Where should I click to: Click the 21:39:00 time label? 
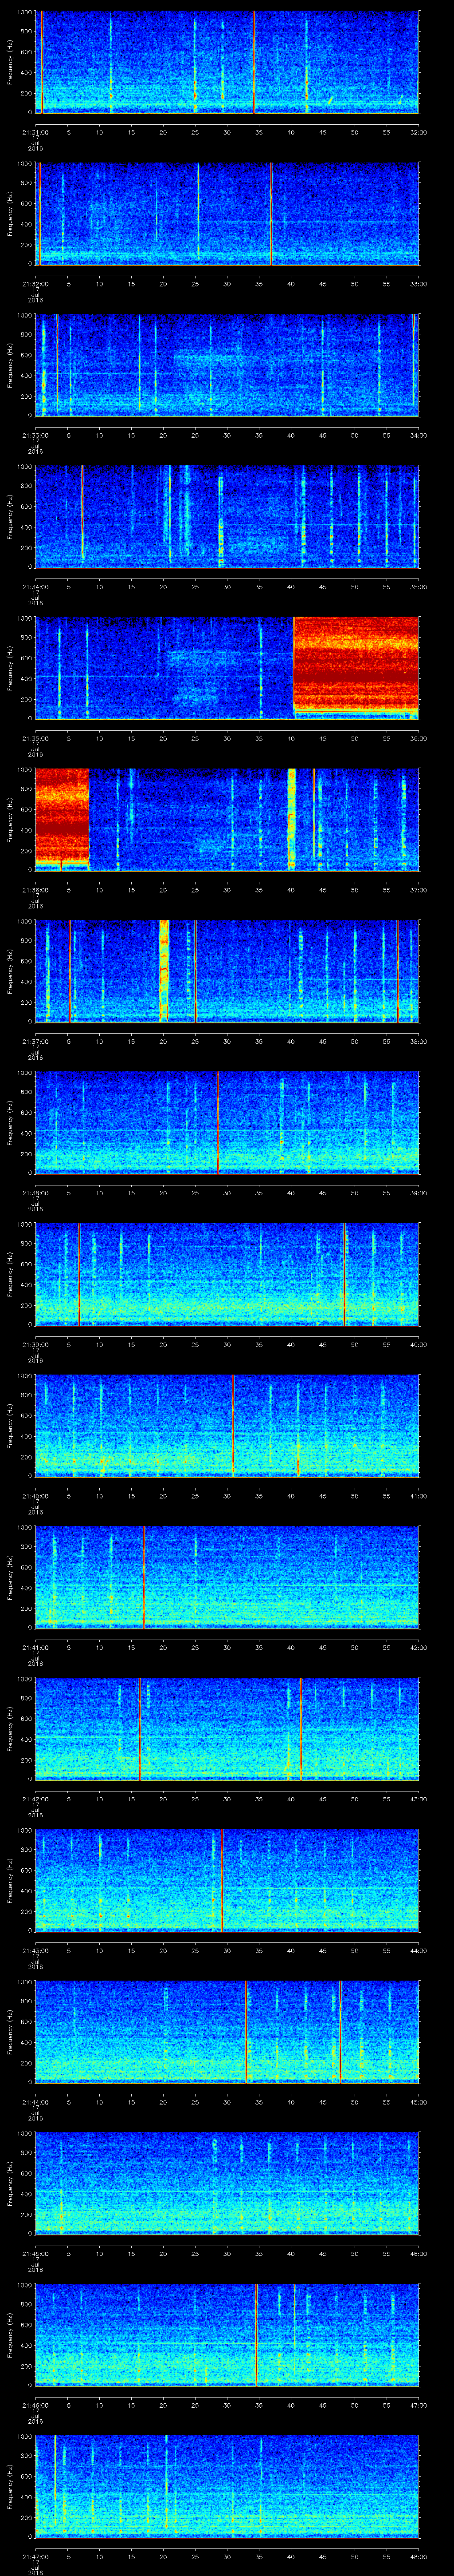click(x=35, y=1344)
